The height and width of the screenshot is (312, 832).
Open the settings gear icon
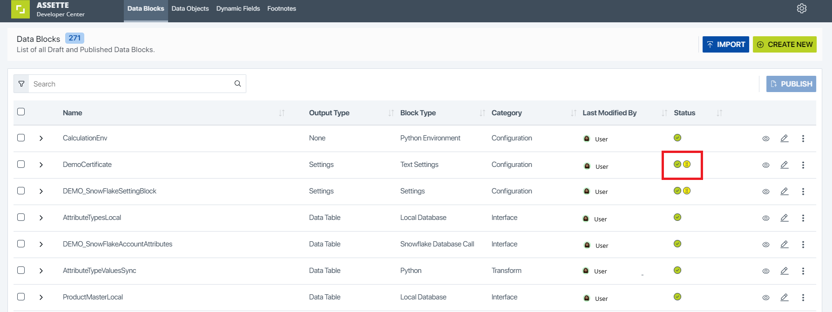pyautogui.click(x=802, y=8)
